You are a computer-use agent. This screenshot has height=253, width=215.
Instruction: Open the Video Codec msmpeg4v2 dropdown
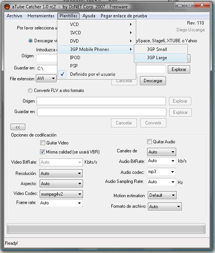click(61, 194)
